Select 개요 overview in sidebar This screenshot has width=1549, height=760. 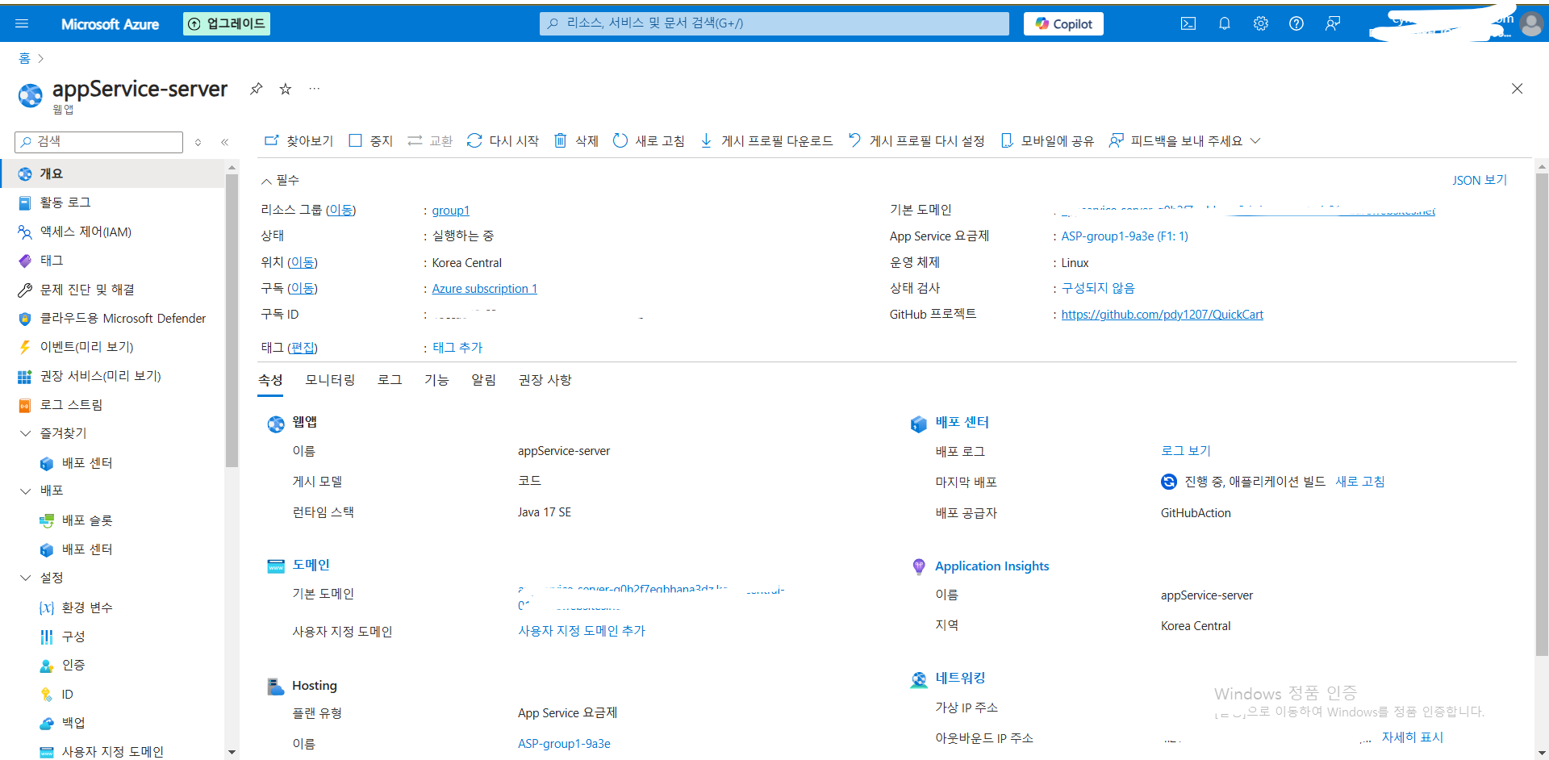113,173
